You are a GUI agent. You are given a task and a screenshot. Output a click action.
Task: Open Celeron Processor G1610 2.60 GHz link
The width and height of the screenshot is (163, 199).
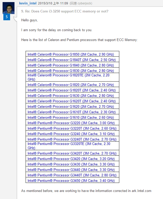pyautogui.click(x=71, y=117)
